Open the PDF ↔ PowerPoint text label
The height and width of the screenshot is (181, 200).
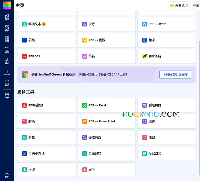click(x=102, y=121)
